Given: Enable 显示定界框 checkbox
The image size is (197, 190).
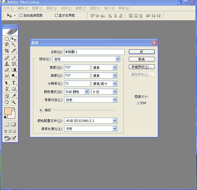Looking at the screenshot, I should point(57,15).
